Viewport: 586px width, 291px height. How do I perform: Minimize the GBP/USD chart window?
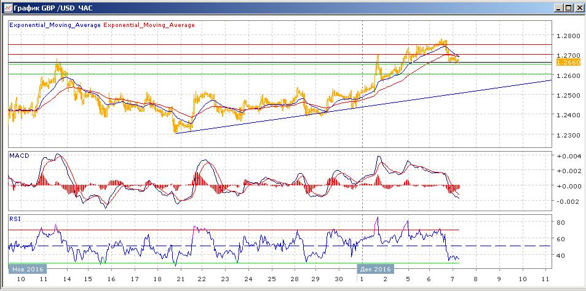[x=558, y=8]
